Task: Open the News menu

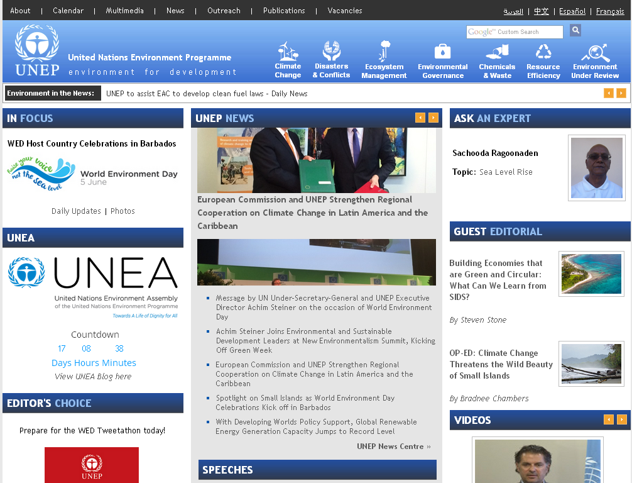Action: pos(175,11)
